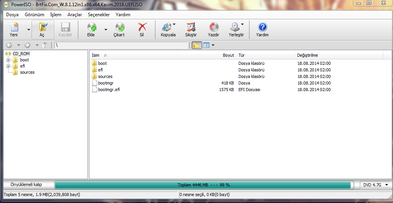Screen dimensions: 393x203
Task: Click the EFI Dosyası type cell
Action: pyautogui.click(x=249, y=90)
